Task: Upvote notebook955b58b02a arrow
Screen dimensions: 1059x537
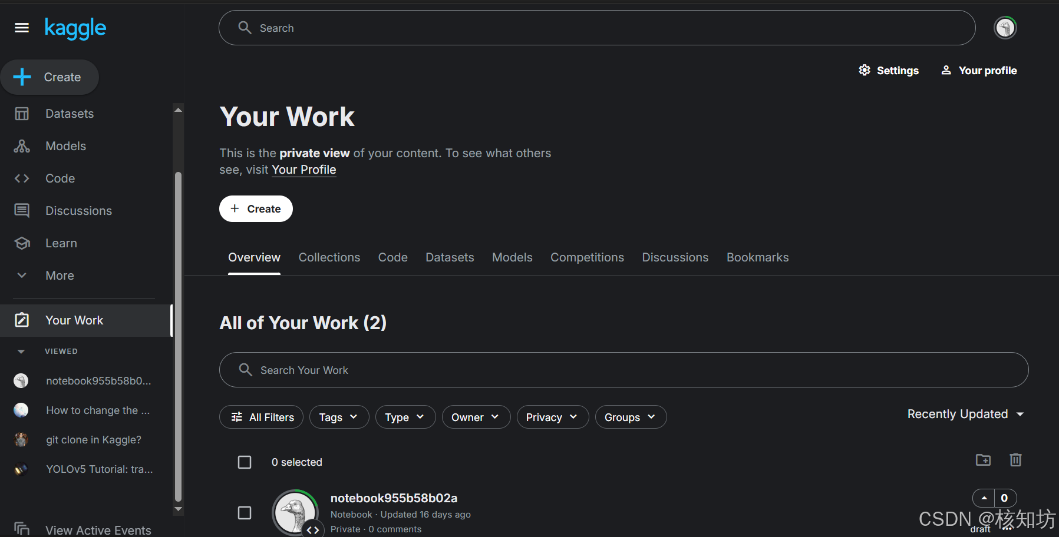Action: [984, 498]
